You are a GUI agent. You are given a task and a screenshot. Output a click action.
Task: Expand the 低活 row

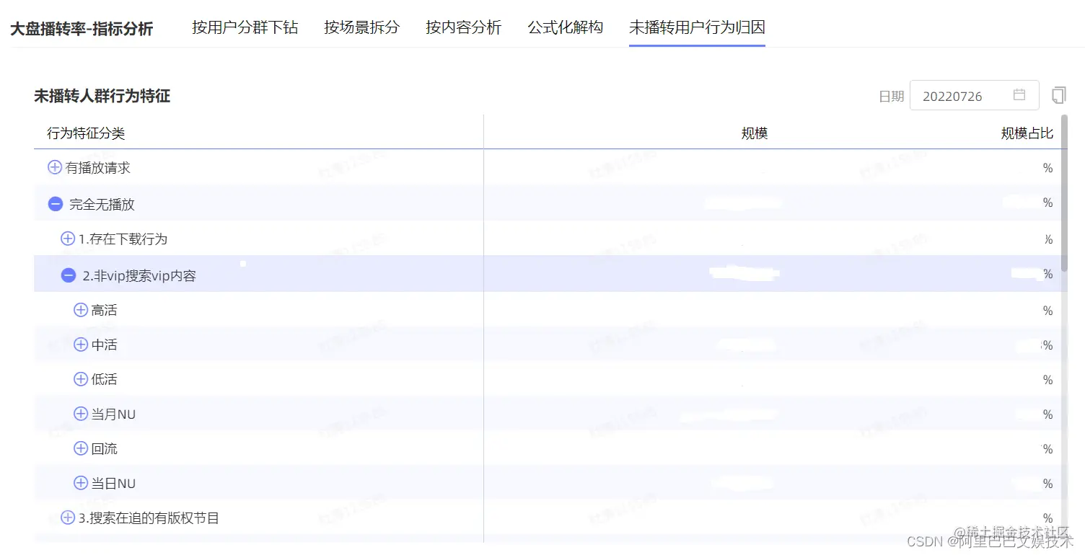(x=81, y=379)
